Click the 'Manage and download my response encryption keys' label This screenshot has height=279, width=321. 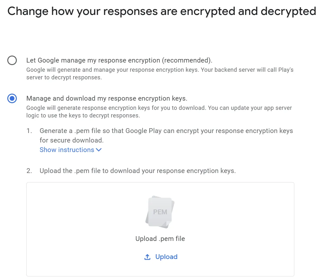pyautogui.click(x=107, y=98)
